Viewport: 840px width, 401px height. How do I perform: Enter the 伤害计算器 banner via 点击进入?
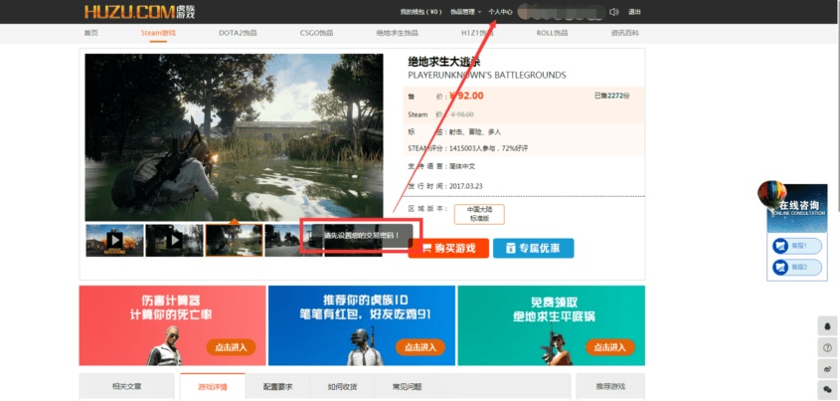[x=231, y=347]
